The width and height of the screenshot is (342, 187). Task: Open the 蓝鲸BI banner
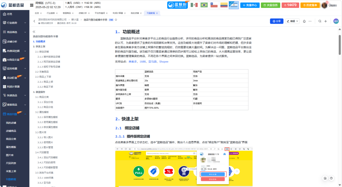tap(178, 5)
